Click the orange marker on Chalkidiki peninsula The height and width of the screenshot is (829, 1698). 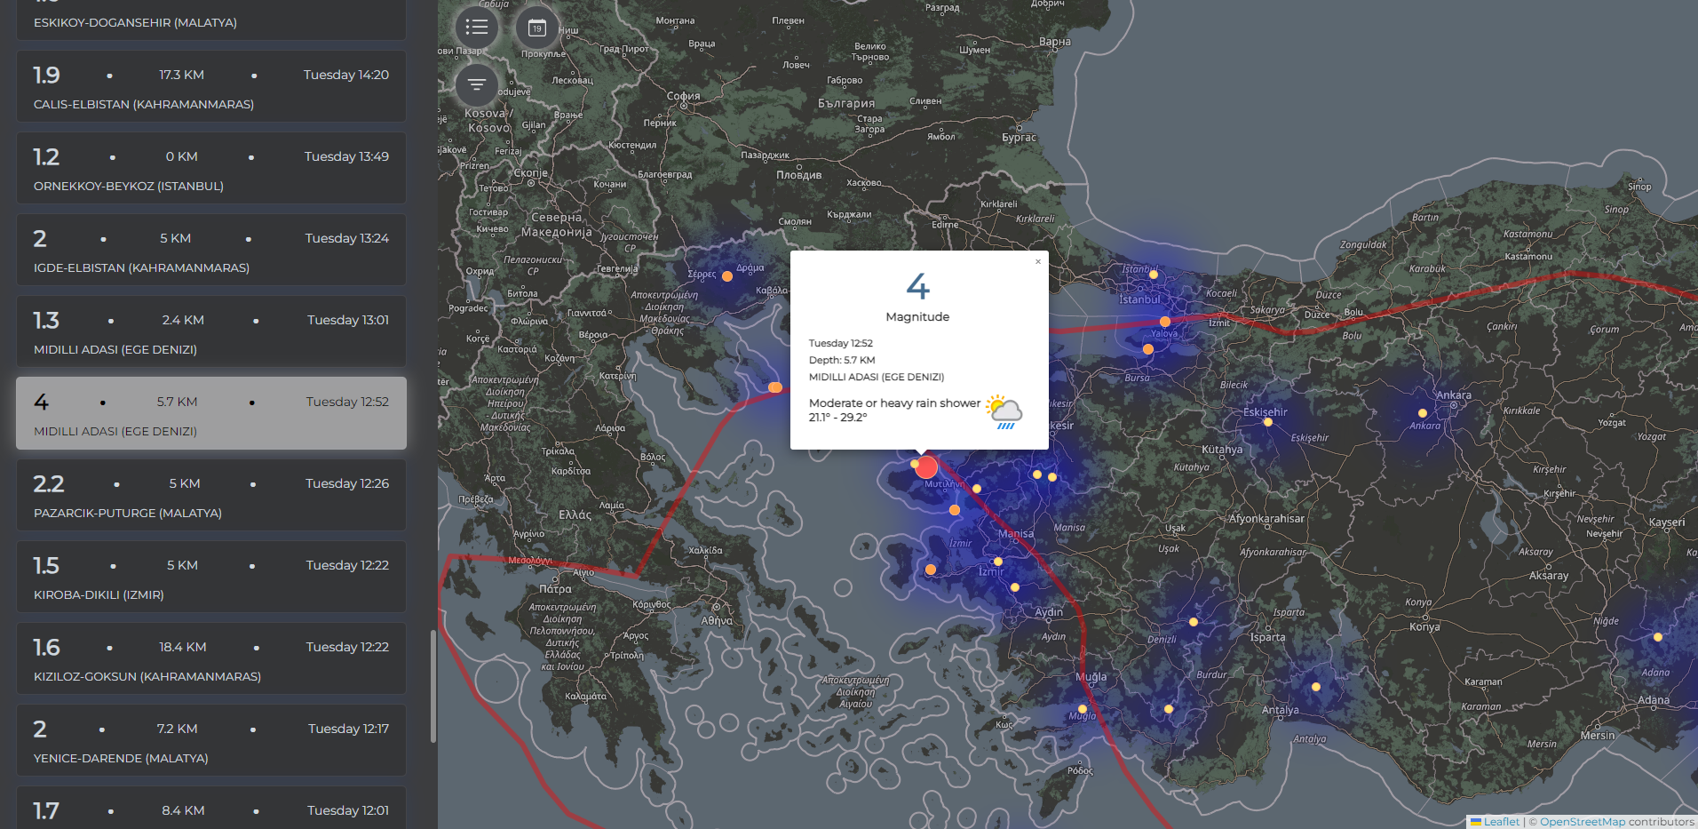click(x=775, y=387)
